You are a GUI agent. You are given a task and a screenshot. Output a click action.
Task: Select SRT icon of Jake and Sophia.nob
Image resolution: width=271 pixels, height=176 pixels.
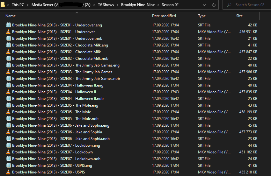[x=8, y=139]
